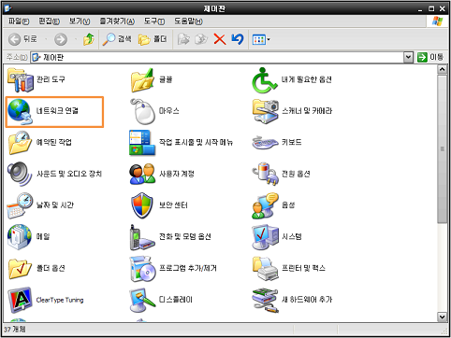451x338 pixels.
Task: Open the 도움말 menu
Action: 188,21
